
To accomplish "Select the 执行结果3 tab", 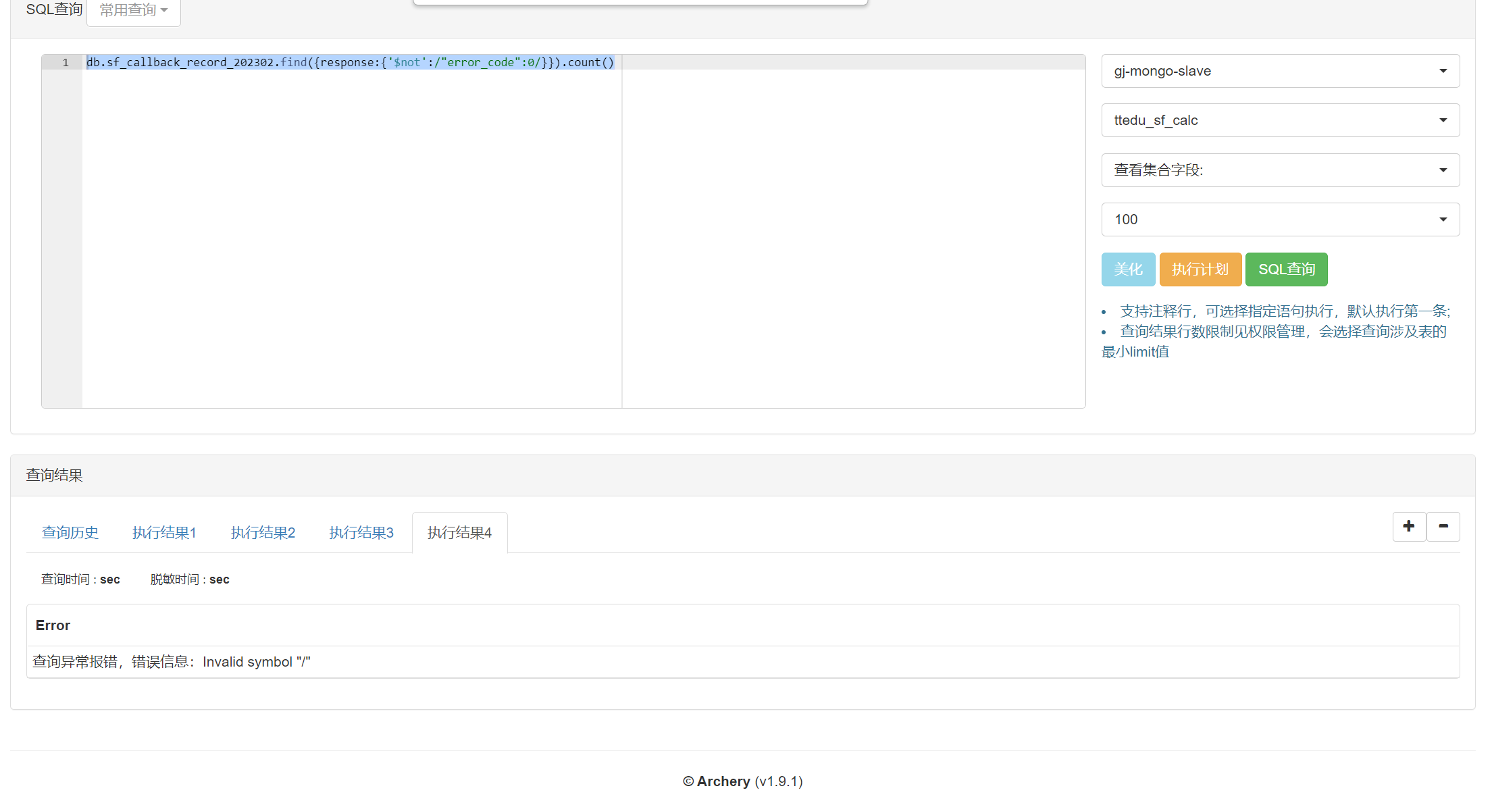I will pos(361,532).
